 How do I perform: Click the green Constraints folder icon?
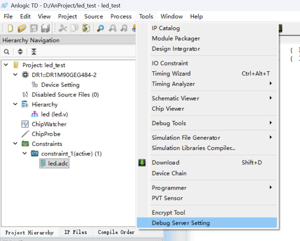(x=25, y=144)
